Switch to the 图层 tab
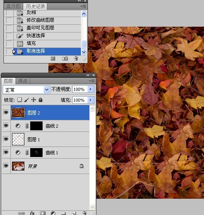The width and height of the screenshot is (204, 215). coord(9,81)
